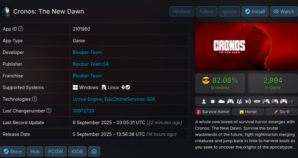Click the Cronos: The New Dawn title
This screenshot has height=158, width=298.
[x=49, y=11]
